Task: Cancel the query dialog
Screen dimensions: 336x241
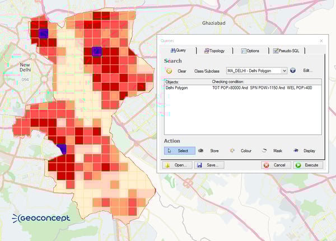Action: point(274,166)
